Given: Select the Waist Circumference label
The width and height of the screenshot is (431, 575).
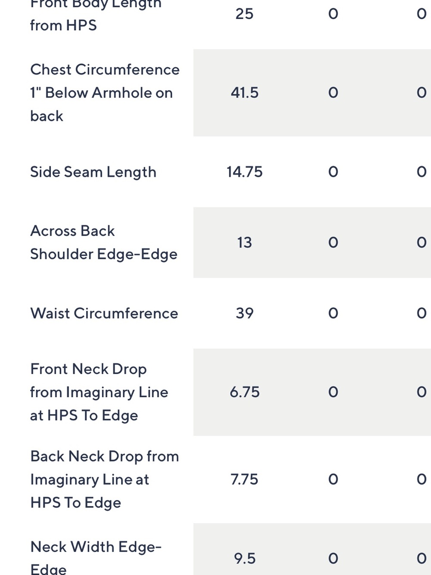Looking at the screenshot, I should 104,313.
